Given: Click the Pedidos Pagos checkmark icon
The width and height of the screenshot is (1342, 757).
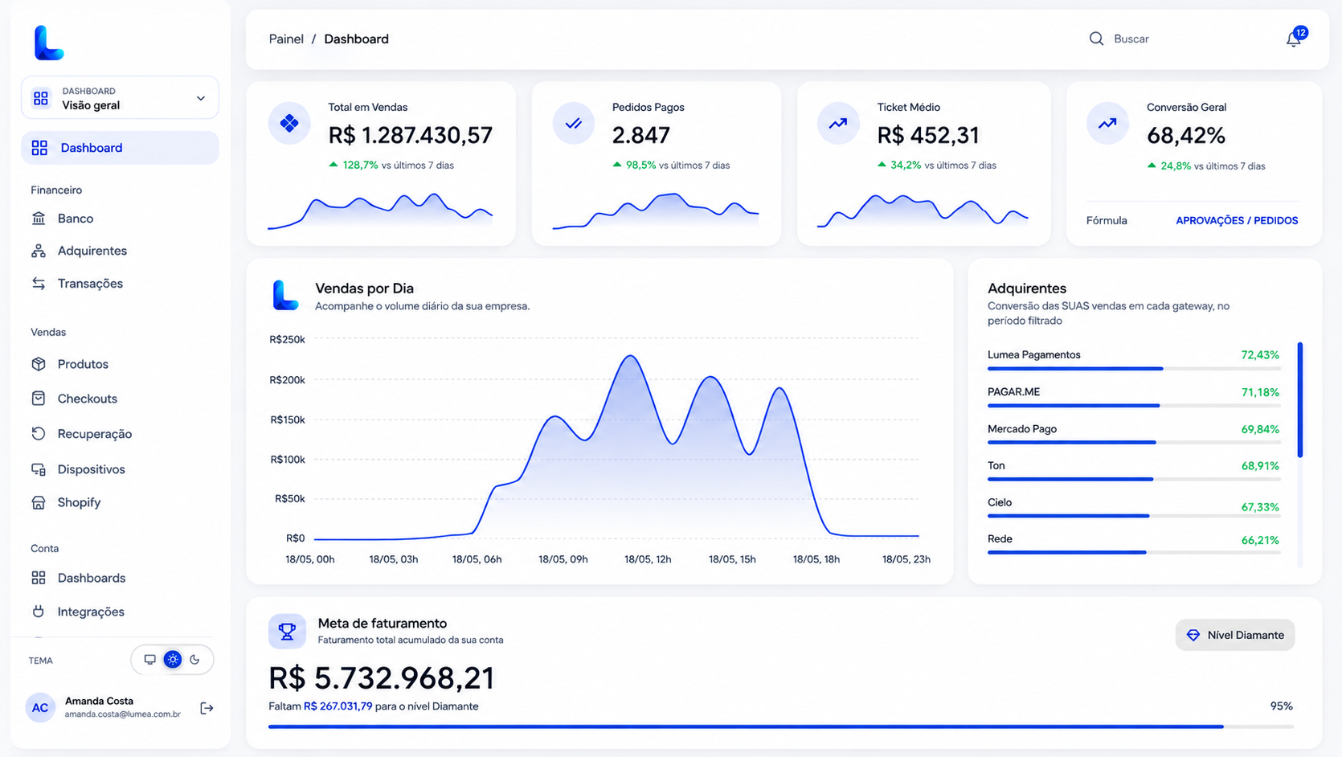Looking at the screenshot, I should point(573,123).
